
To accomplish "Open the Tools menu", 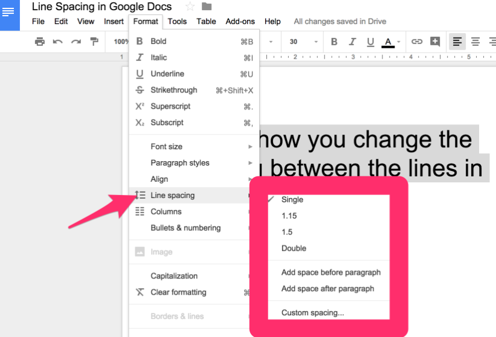I will [x=177, y=21].
